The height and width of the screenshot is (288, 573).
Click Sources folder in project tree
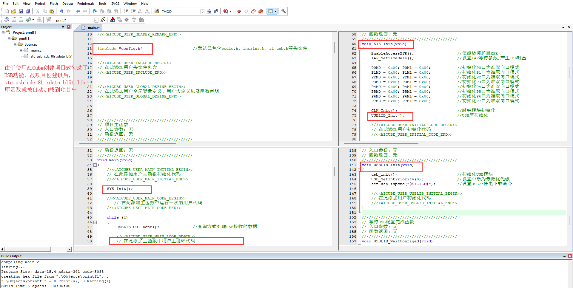(31, 44)
